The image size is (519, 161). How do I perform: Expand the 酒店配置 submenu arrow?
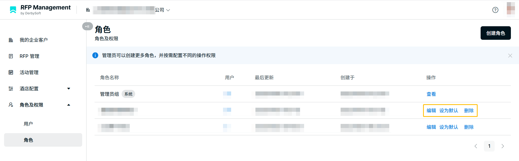69,88
